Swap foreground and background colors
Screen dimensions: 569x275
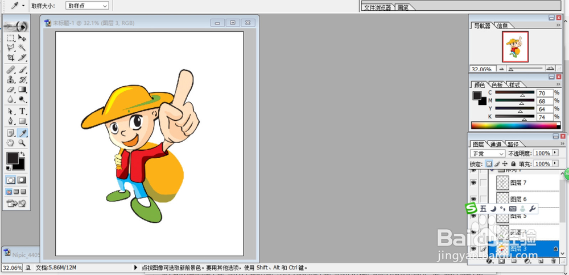(x=23, y=154)
